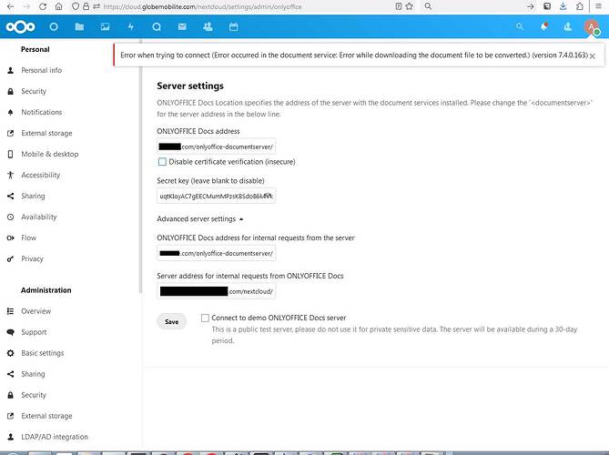Go back with the browser back arrow
This screenshot has width=609, height=455.
point(11,6)
